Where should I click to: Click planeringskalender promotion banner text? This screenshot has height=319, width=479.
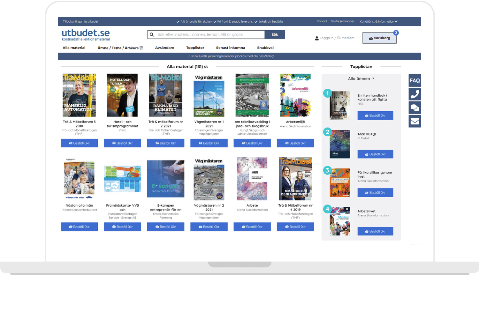pos(231,56)
